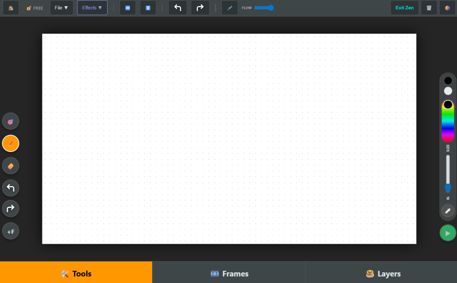Image resolution: width=457 pixels, height=283 pixels.
Task: Click the Flow slider
Action: tap(264, 8)
